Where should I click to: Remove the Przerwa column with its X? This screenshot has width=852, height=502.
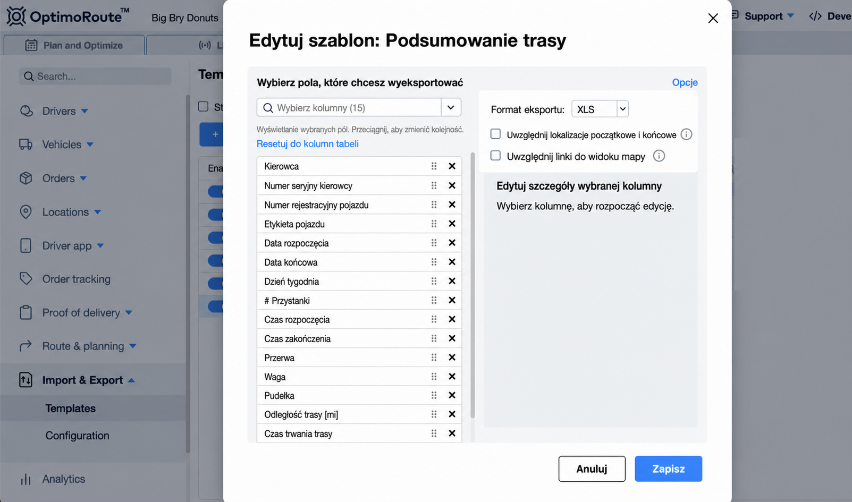[x=452, y=358]
